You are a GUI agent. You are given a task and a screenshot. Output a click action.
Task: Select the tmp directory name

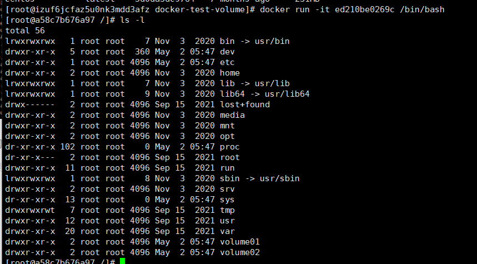pos(227,210)
